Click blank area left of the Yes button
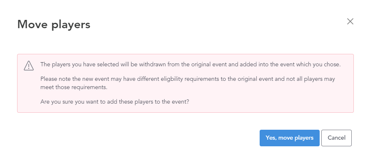 [x=141, y=138]
